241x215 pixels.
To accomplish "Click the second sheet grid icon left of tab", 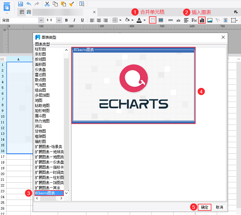I will 29,12.
